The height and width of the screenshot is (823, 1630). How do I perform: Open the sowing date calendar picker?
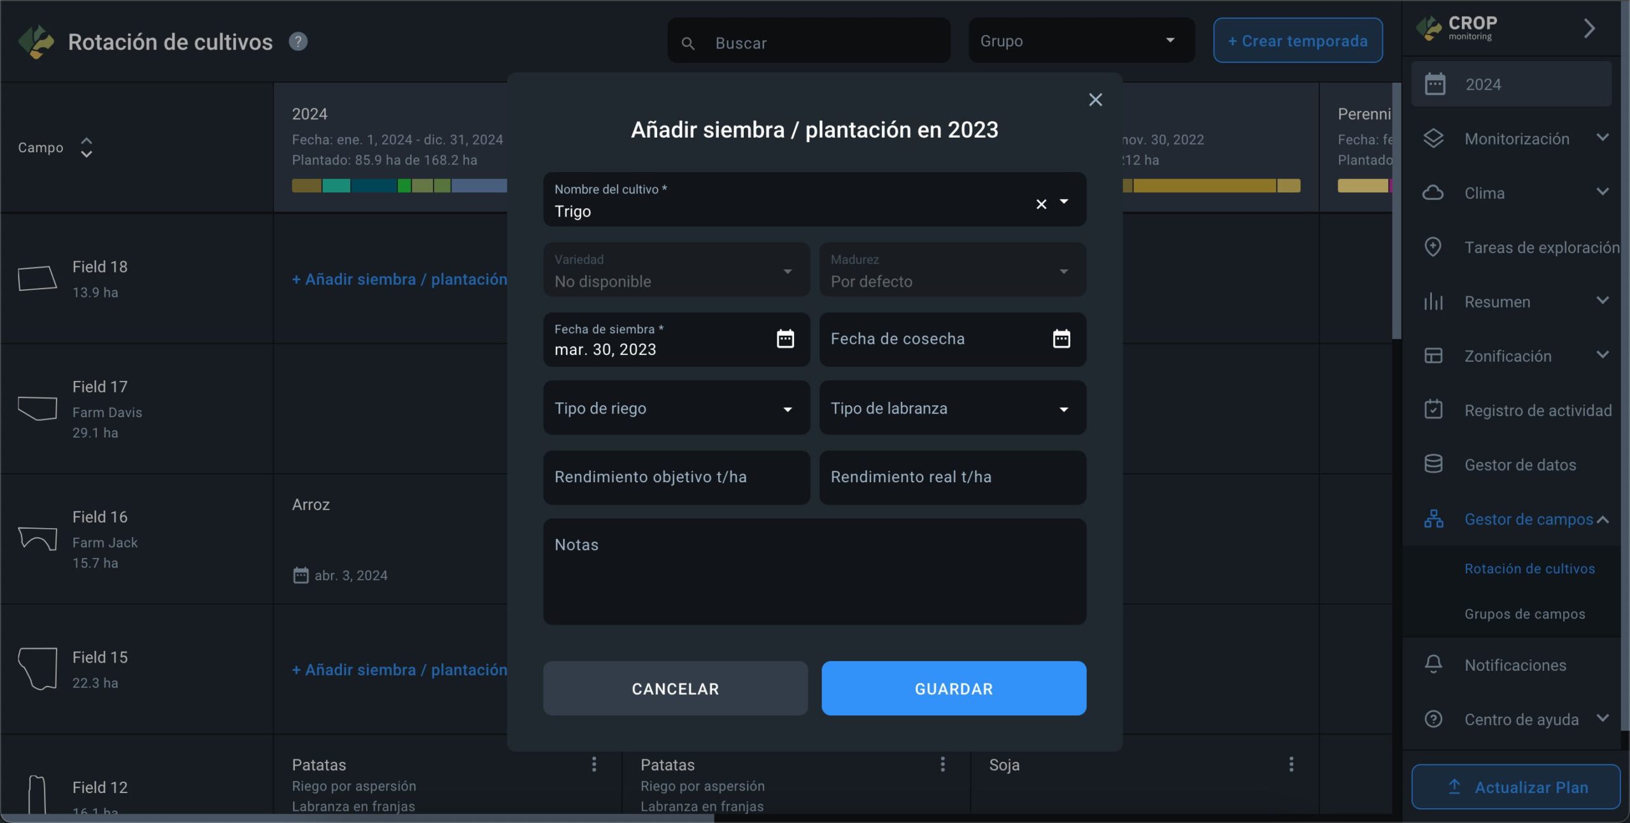point(785,339)
